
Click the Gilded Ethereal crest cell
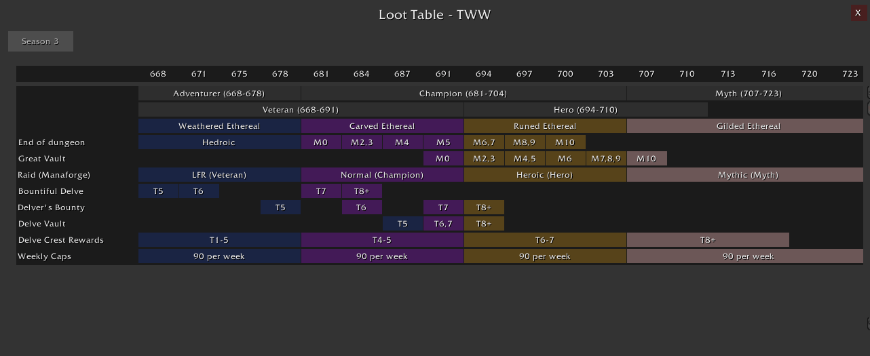pos(745,126)
